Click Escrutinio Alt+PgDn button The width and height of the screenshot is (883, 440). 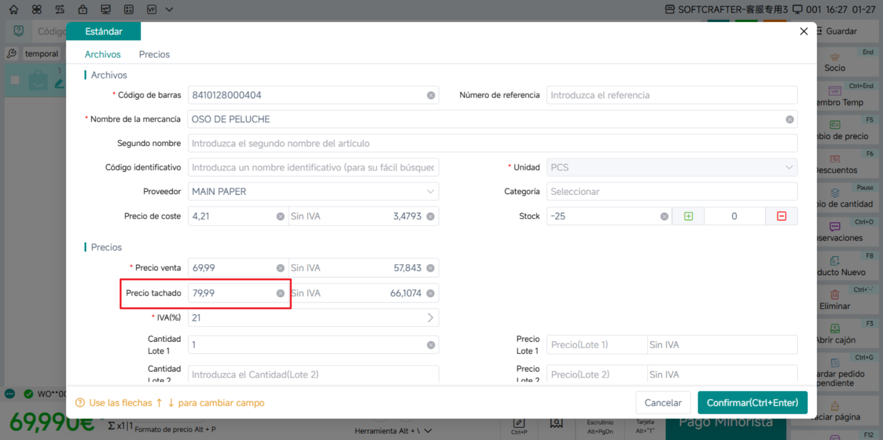point(600,427)
